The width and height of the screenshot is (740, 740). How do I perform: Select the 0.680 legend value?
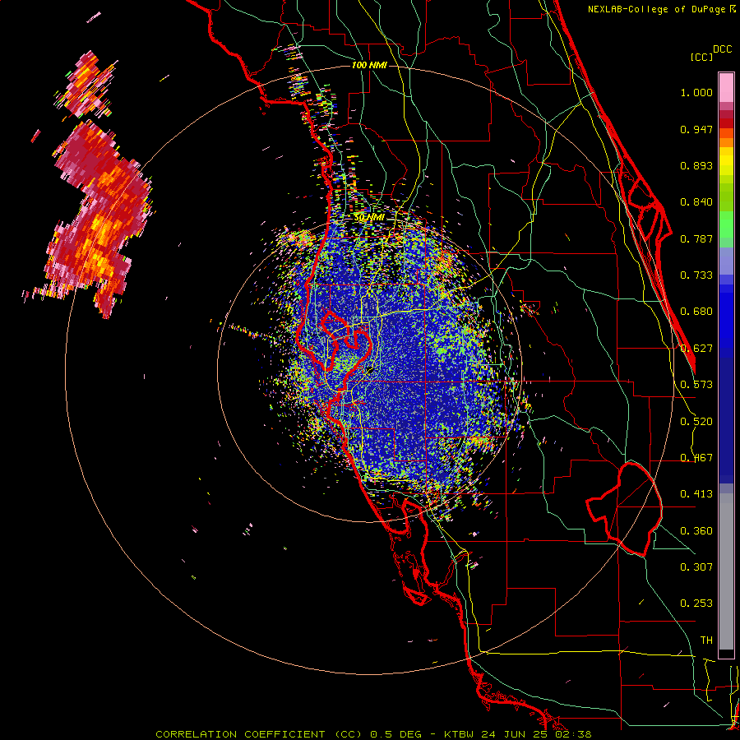pyautogui.click(x=696, y=312)
